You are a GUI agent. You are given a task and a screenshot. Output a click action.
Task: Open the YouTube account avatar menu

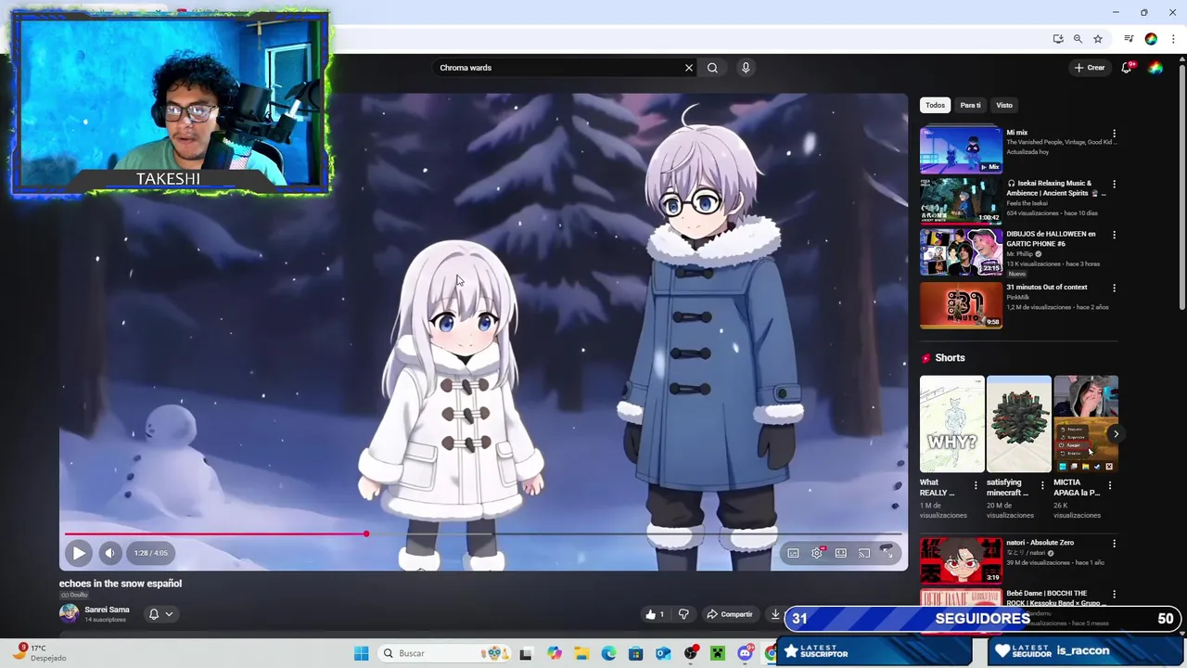1155,68
